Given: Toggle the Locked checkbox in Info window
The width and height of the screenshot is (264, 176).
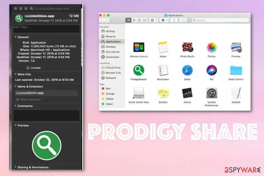Looking at the screenshot, I should coord(28,68).
